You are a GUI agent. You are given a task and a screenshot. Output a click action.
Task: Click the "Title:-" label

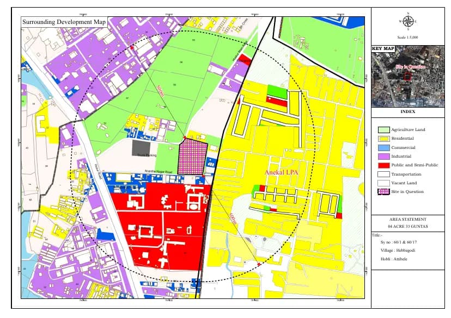coord(377,235)
